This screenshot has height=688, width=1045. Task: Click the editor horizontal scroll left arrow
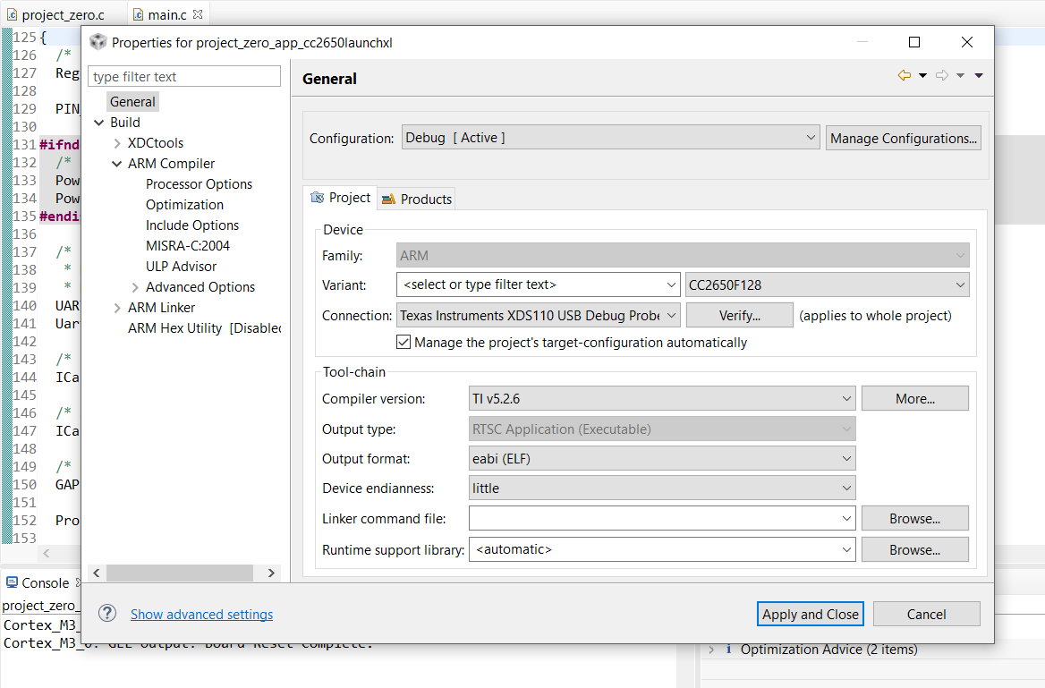[x=46, y=553]
